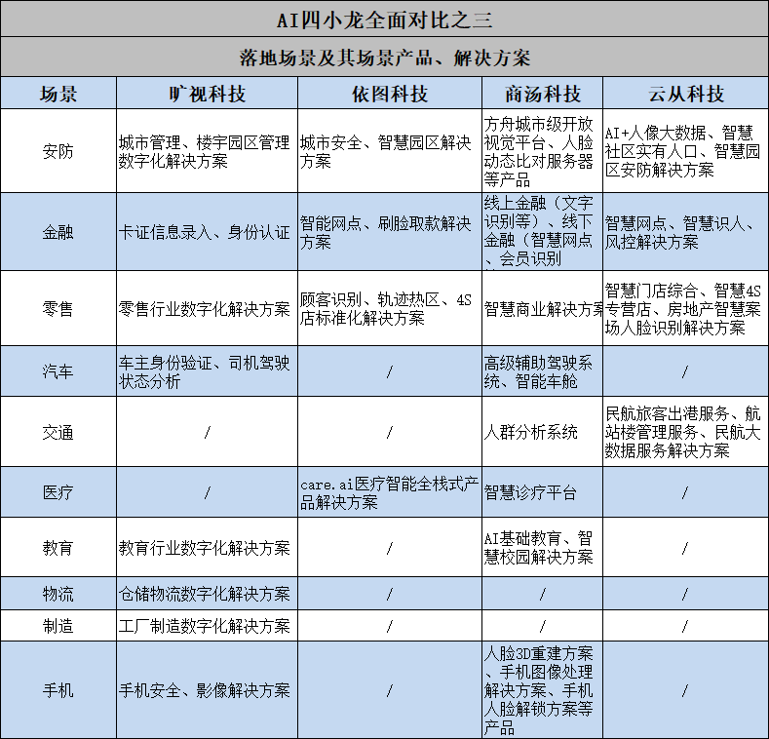
Task: Click cell 人群分析系统
Action: pos(543,432)
